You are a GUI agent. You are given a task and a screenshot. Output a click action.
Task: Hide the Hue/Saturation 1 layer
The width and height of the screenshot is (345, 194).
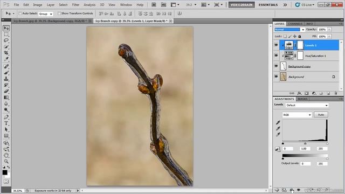tap(276, 56)
